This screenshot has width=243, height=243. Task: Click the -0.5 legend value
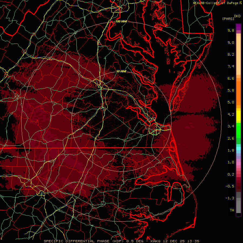point(230,186)
